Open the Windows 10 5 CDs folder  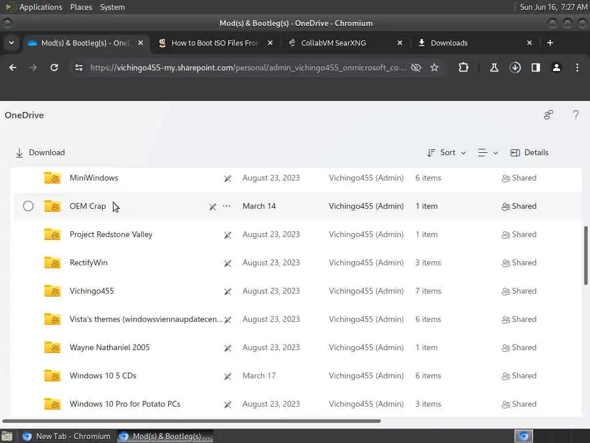[103, 376]
